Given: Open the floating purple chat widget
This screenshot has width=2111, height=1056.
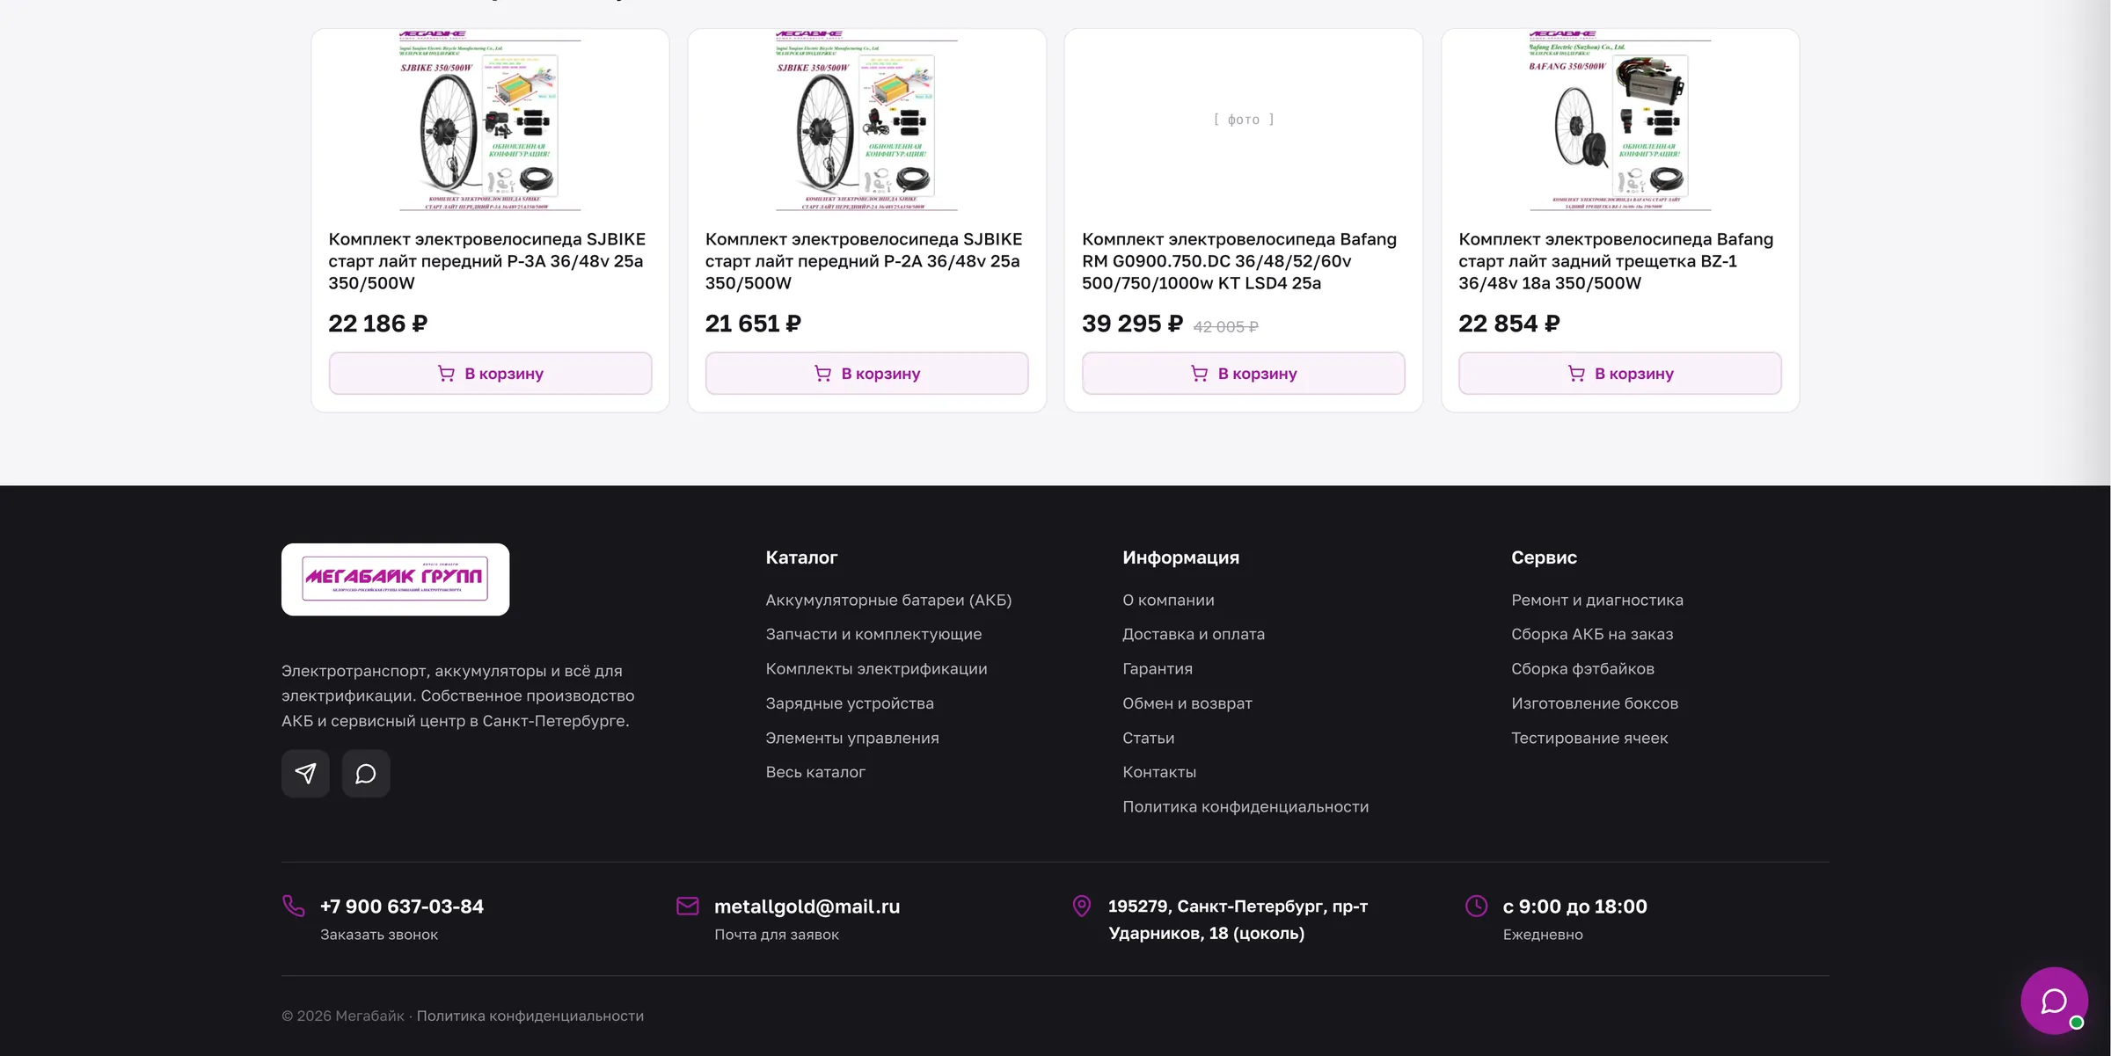Looking at the screenshot, I should tap(2055, 1001).
